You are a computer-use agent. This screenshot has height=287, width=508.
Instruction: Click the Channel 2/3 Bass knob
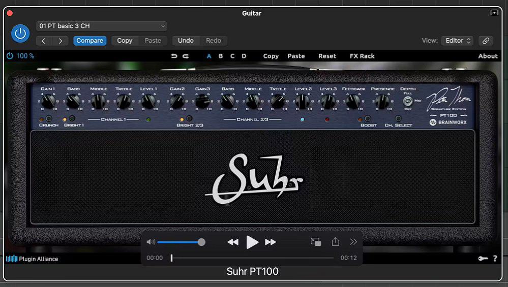click(228, 102)
